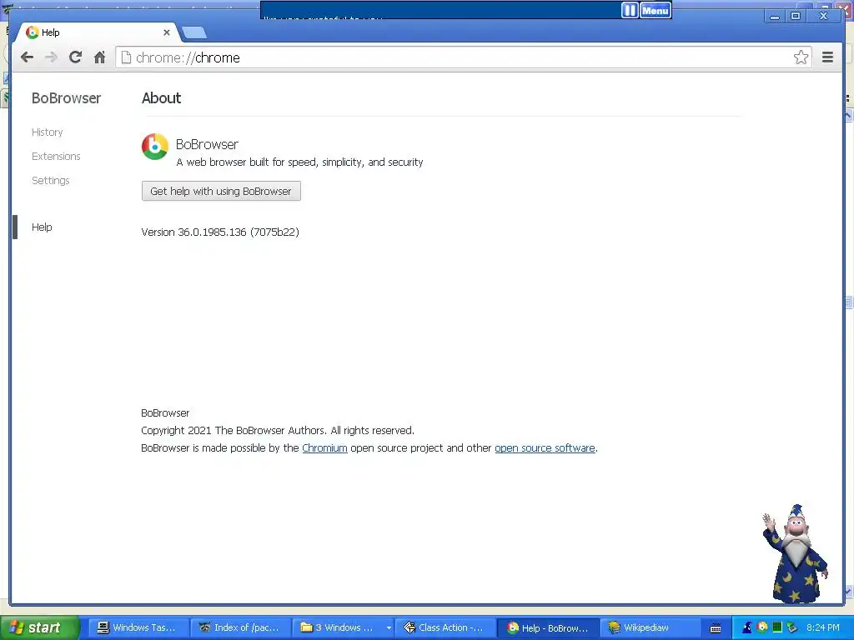Select Help in the sidebar

click(42, 227)
